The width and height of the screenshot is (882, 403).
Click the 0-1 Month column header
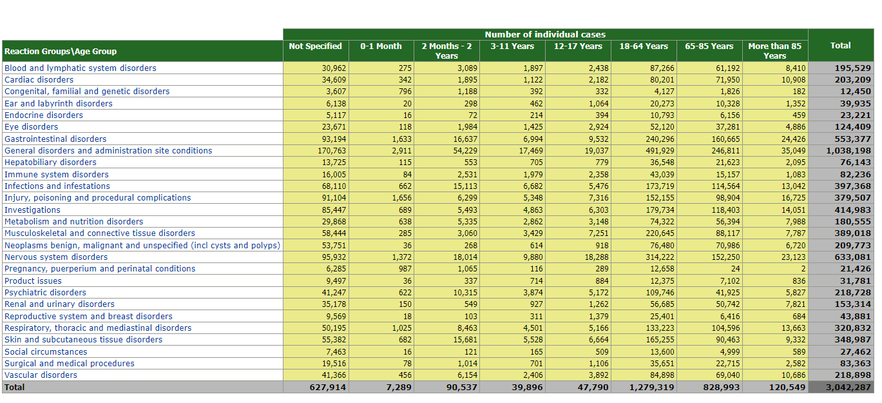click(381, 46)
